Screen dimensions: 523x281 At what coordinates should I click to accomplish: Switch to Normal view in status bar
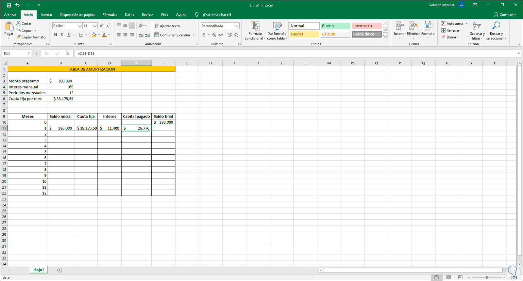(x=436, y=277)
